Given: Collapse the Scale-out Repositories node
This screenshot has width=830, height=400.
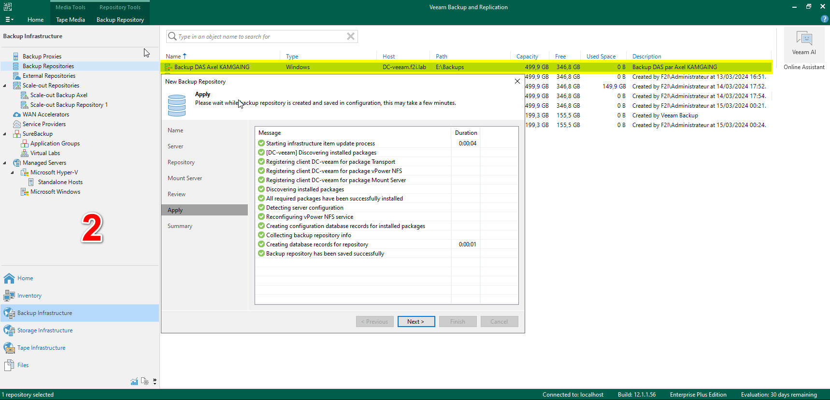Looking at the screenshot, I should 5,86.
